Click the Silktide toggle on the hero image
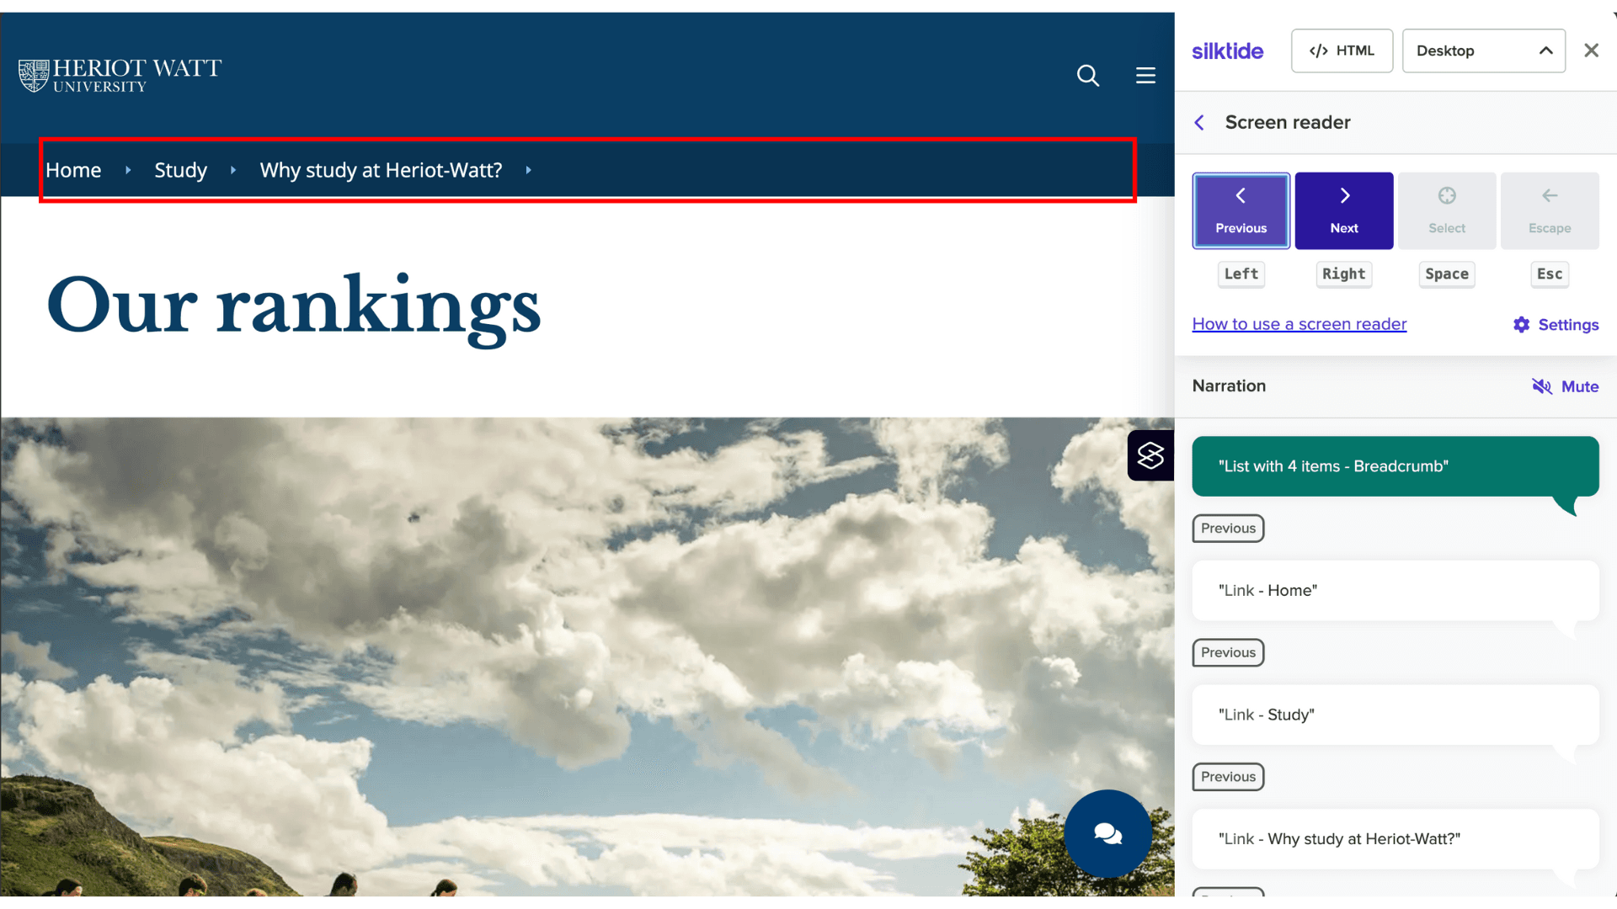Viewport: 1617px width, 909px height. pyautogui.click(x=1150, y=455)
